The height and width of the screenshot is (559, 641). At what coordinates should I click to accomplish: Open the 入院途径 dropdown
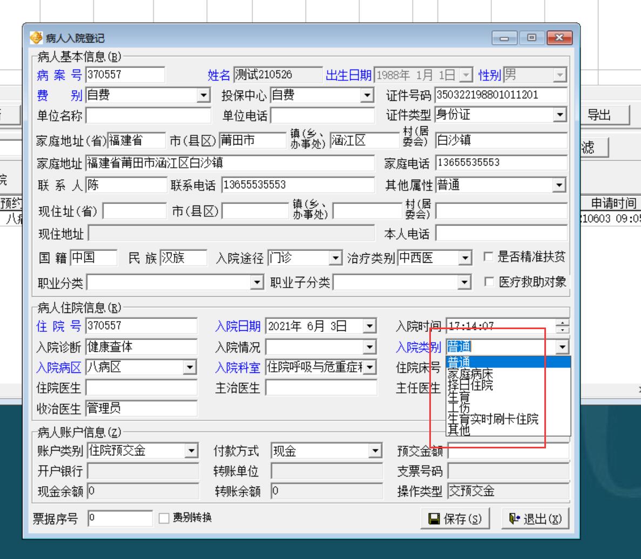(335, 258)
